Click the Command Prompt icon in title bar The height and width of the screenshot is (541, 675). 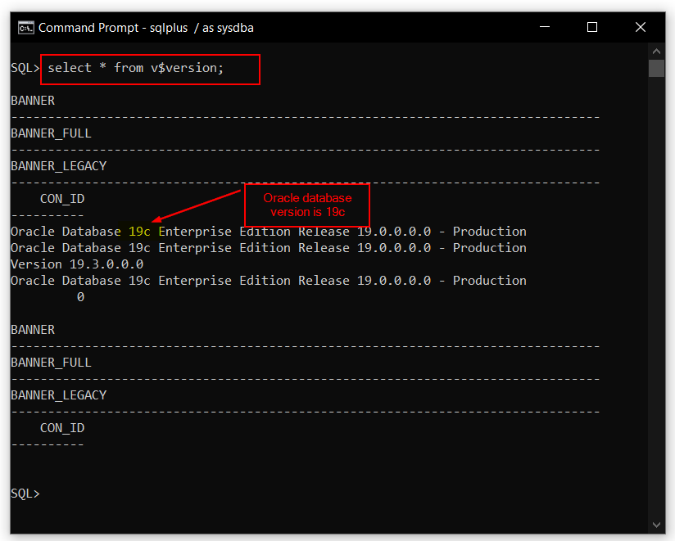pos(25,27)
